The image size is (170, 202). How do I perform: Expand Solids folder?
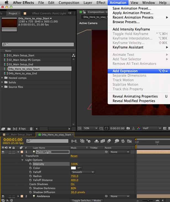click(x=2, y=82)
